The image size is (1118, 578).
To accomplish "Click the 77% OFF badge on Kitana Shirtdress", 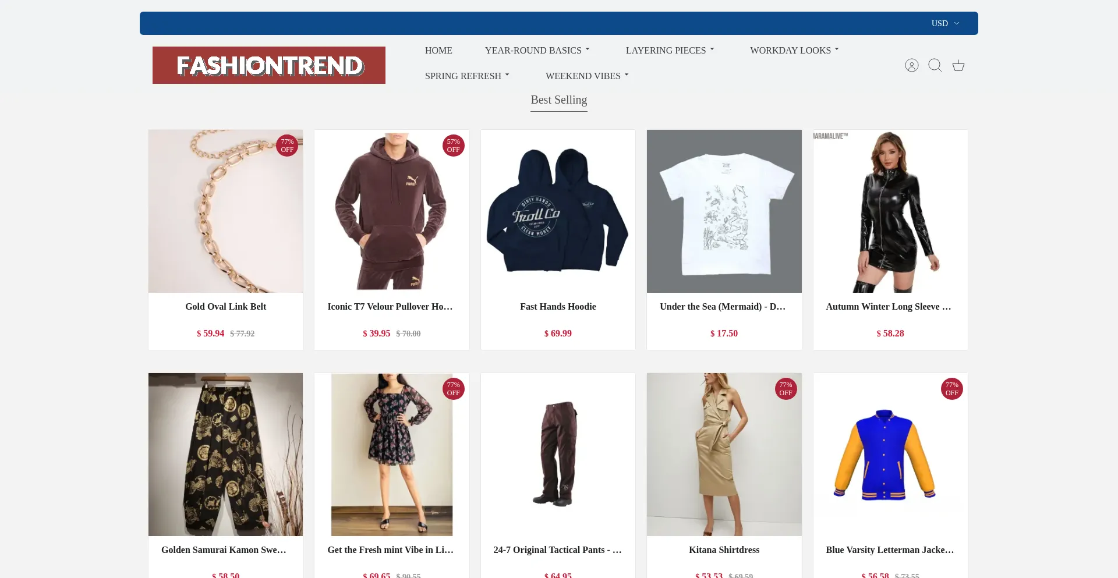I will [786, 389].
